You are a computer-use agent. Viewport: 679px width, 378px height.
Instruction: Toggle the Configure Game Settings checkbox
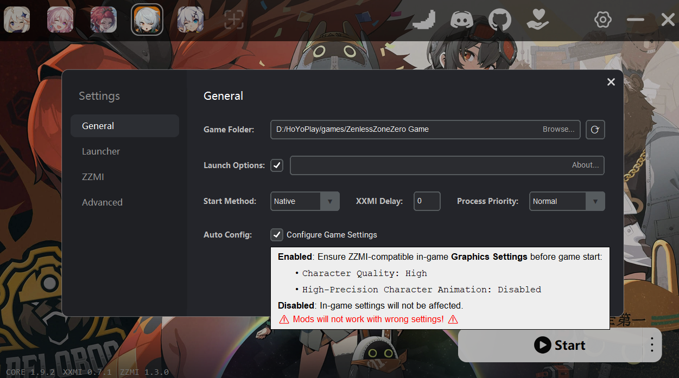click(277, 235)
